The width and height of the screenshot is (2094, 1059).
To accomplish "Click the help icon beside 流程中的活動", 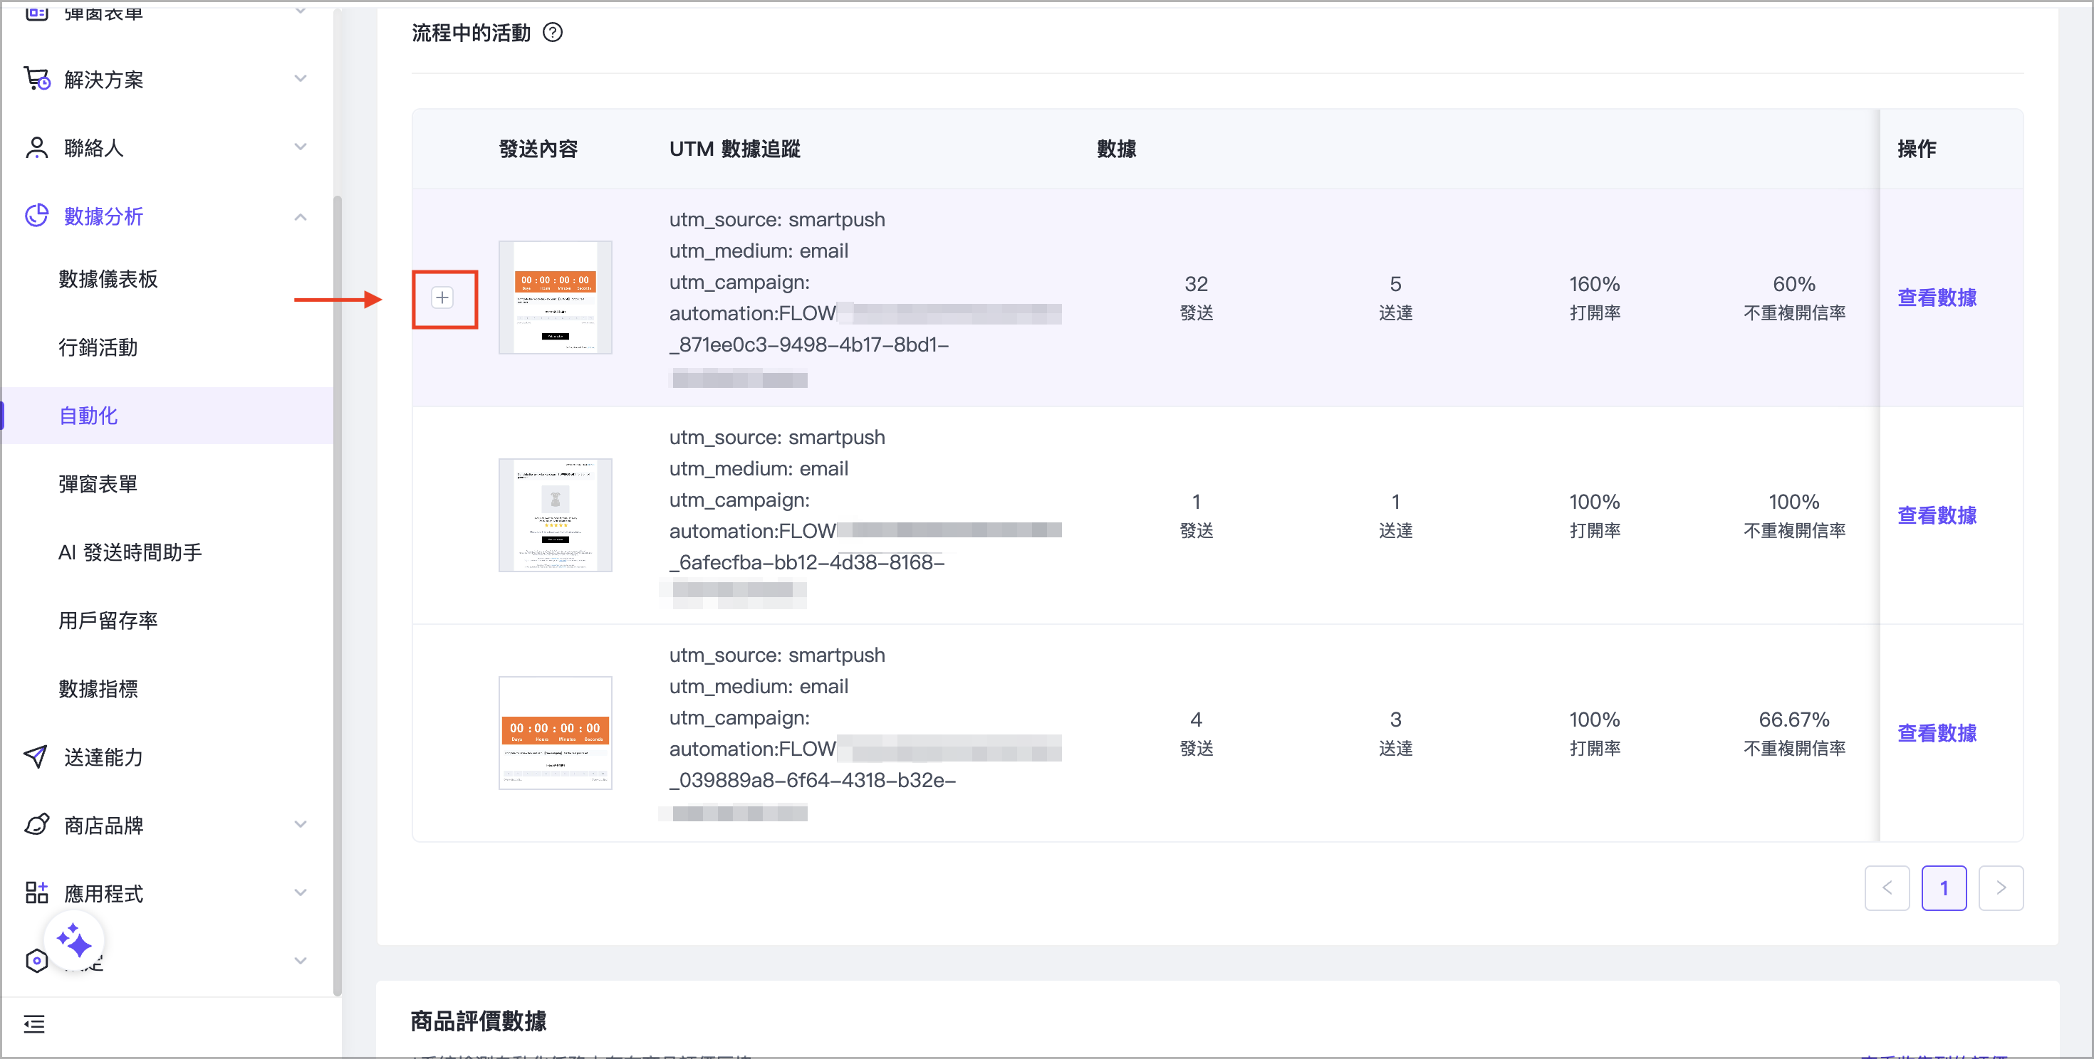I will tap(553, 33).
